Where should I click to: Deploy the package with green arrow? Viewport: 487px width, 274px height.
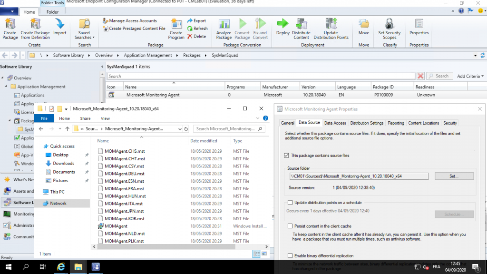coord(282,27)
